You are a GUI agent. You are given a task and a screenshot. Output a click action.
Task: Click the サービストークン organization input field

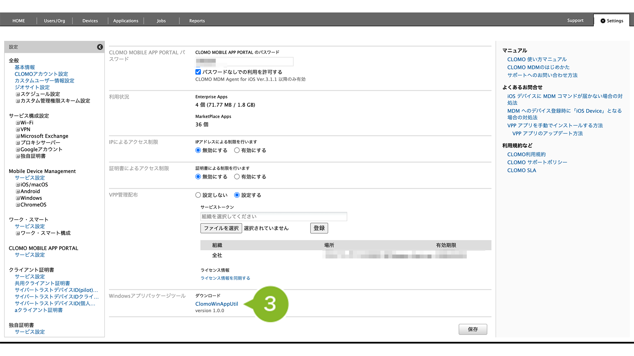click(273, 216)
